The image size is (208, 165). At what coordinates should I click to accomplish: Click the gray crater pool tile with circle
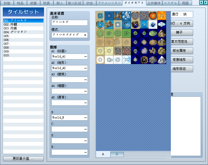click(x=135, y=16)
